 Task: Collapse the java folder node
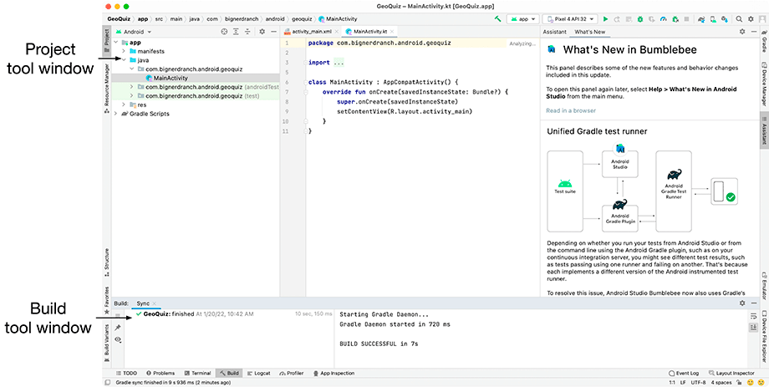124,60
